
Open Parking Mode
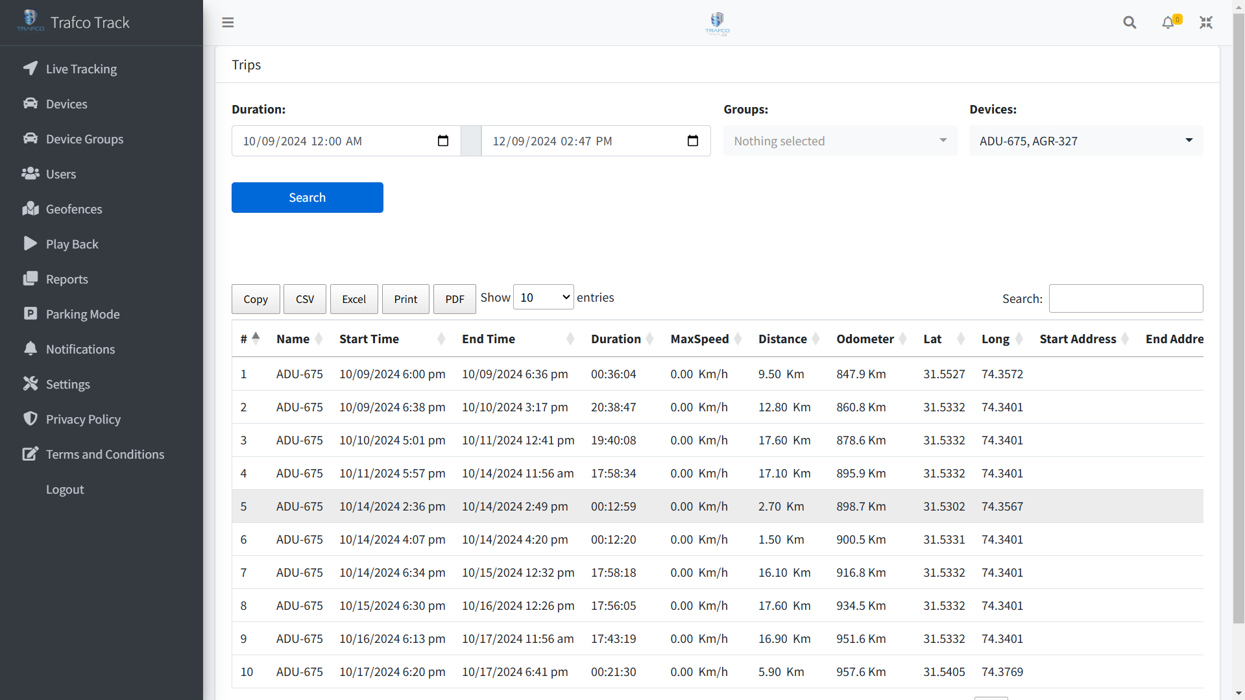point(30,314)
